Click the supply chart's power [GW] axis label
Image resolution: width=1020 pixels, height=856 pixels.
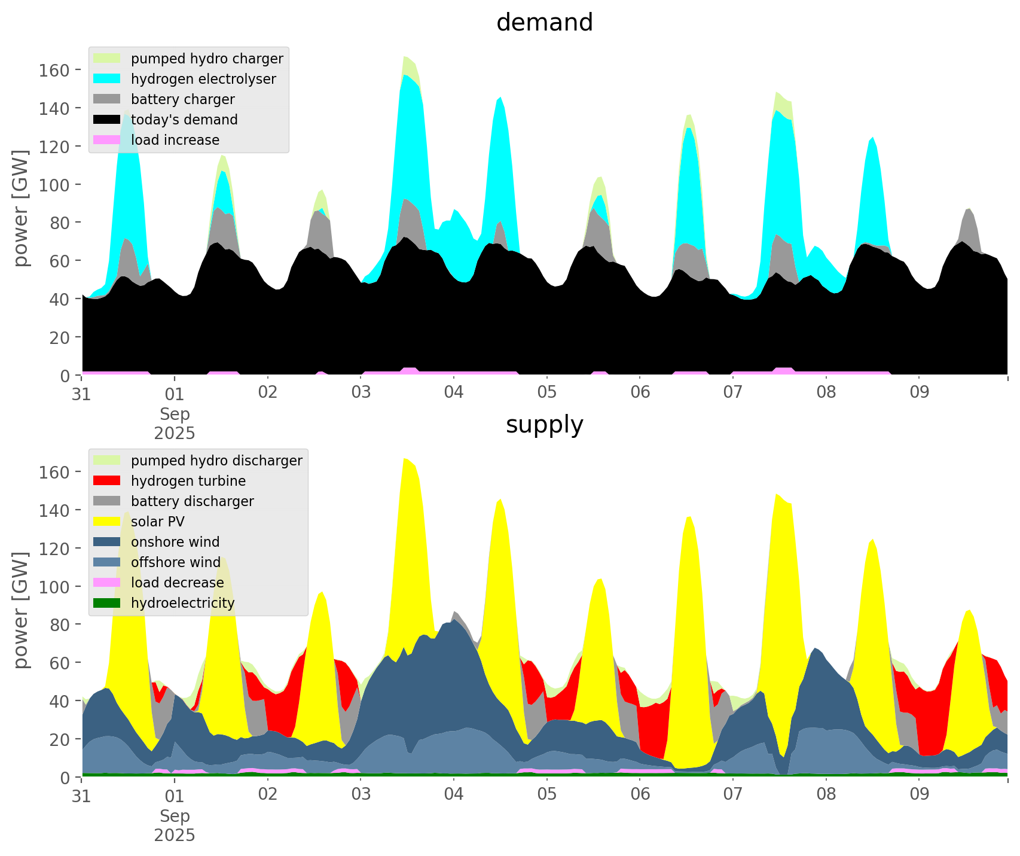[x=21, y=610]
